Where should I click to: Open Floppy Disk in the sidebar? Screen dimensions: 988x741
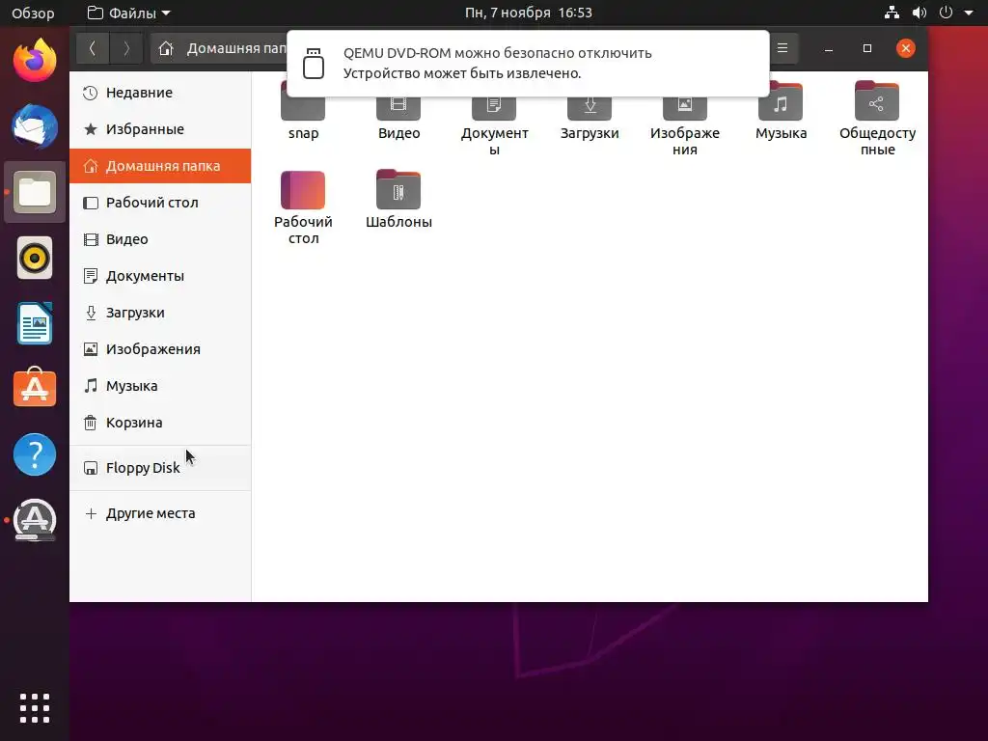pyautogui.click(x=160, y=468)
